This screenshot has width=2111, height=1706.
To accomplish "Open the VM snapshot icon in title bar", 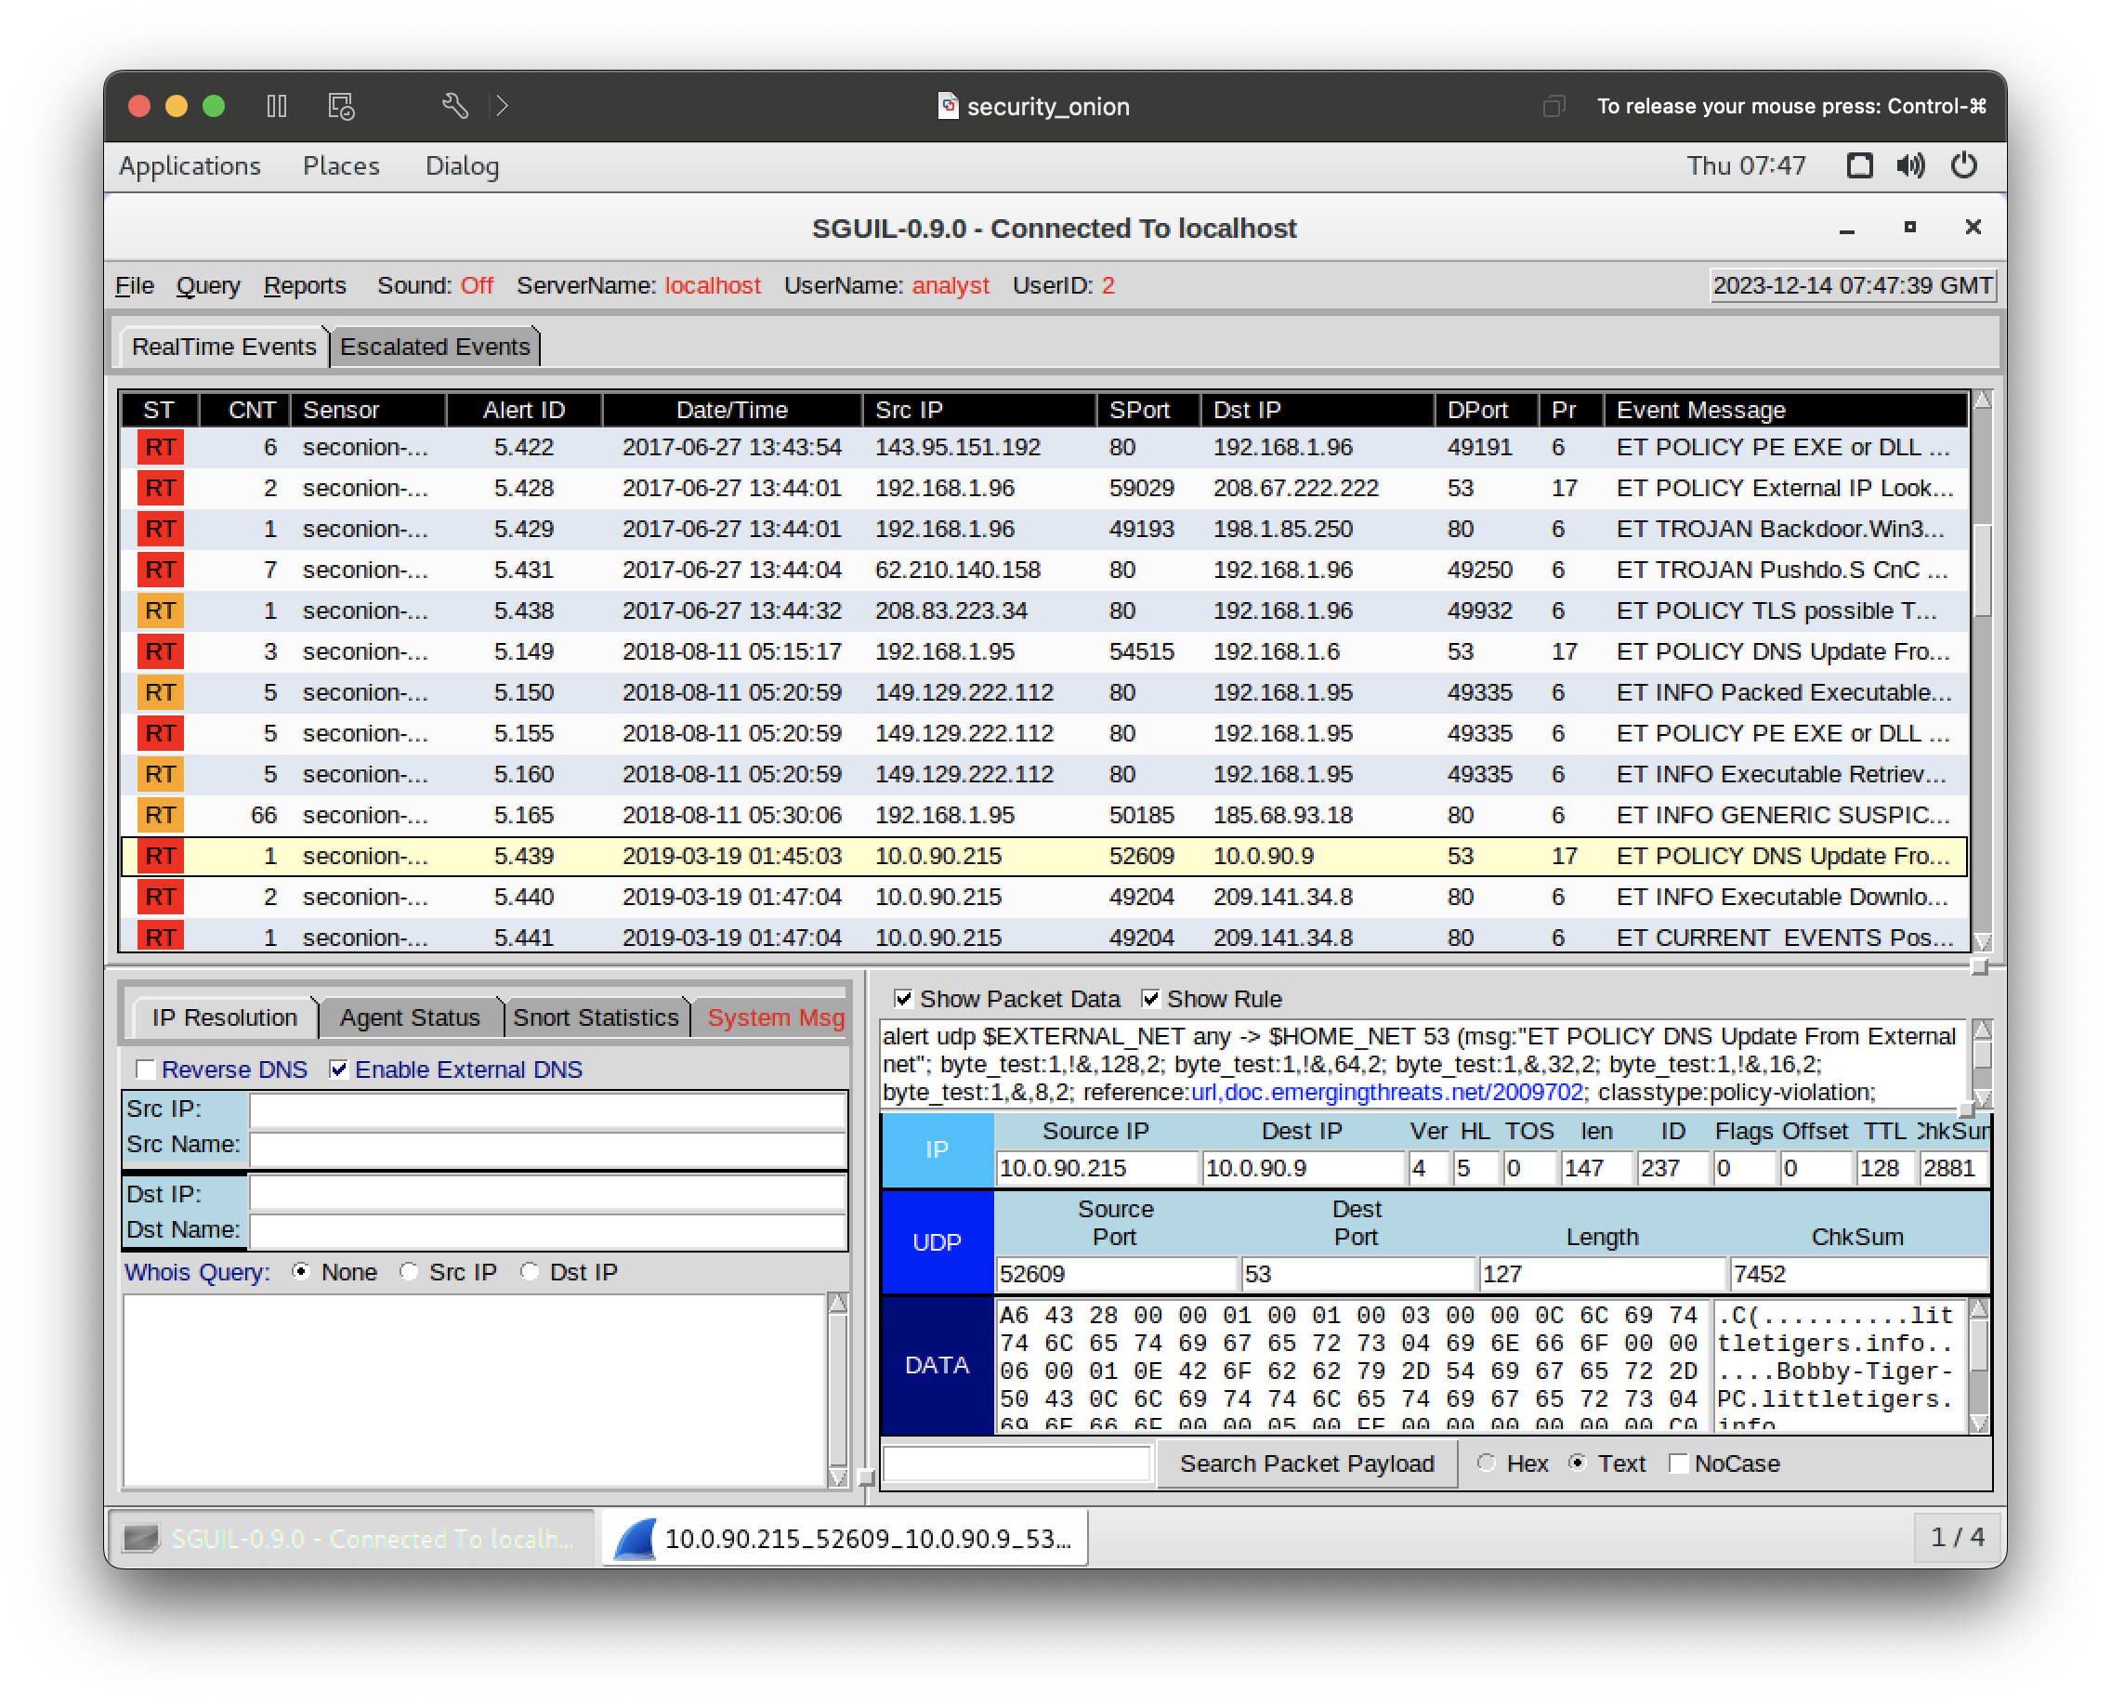I will [341, 106].
